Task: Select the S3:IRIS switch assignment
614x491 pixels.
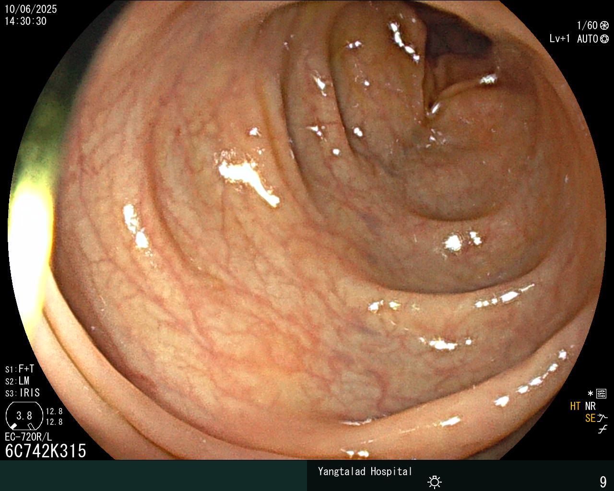Action: pos(23,393)
